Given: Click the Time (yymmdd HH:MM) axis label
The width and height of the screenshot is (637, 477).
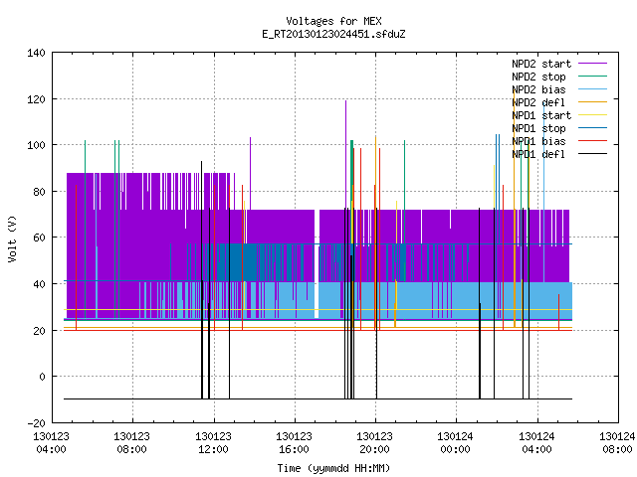Looking at the screenshot, I should [333, 468].
